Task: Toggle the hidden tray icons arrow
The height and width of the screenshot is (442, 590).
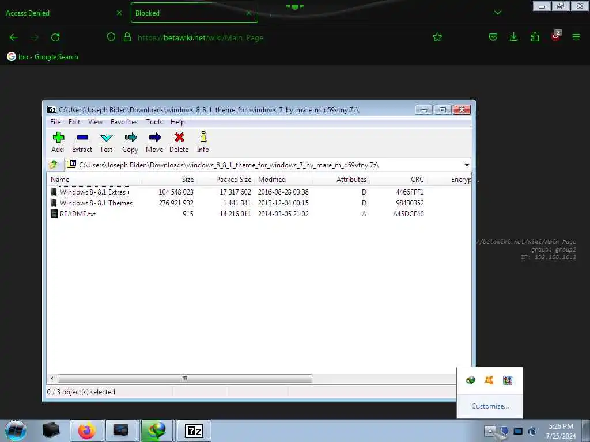Action: (x=490, y=430)
